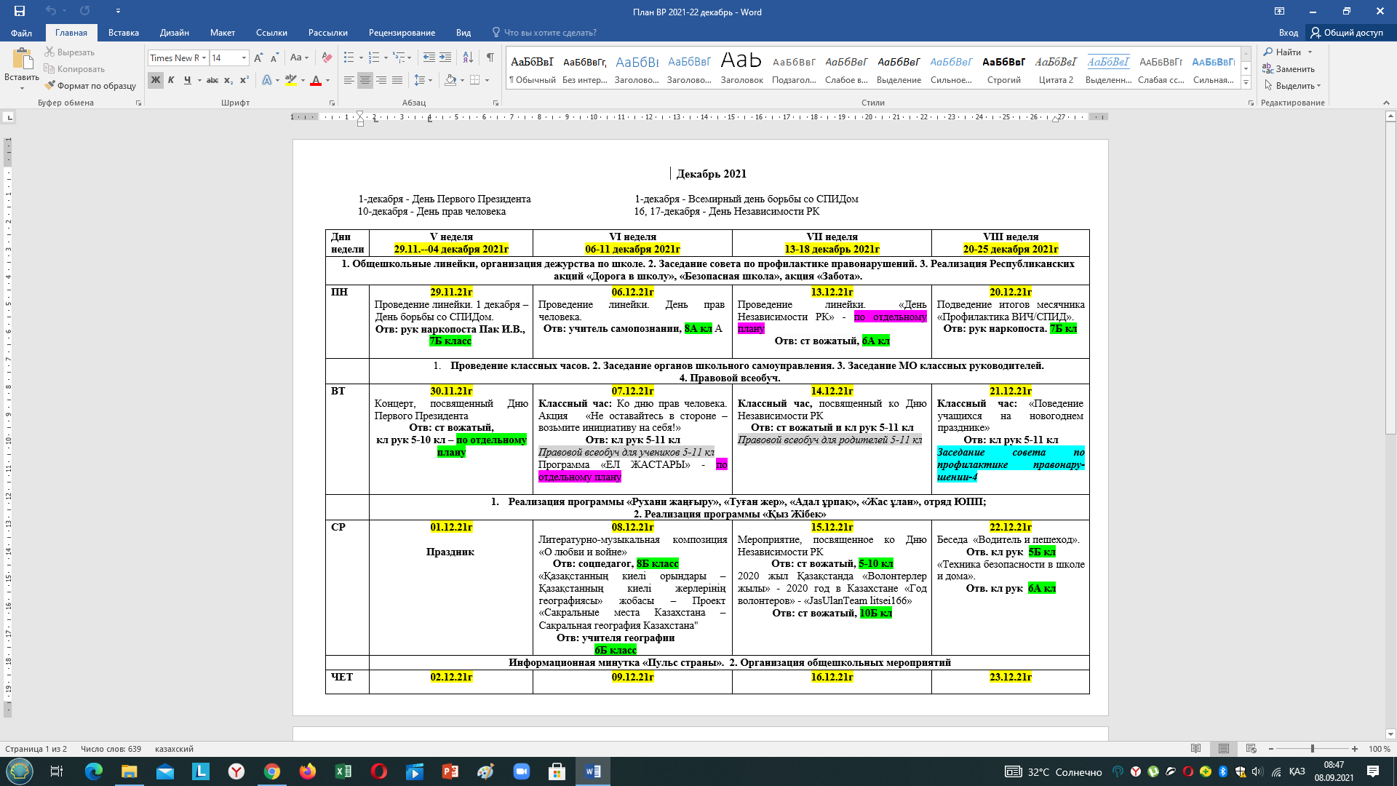
Task: Toggle bold formatting (Ж) button
Action: [155, 80]
